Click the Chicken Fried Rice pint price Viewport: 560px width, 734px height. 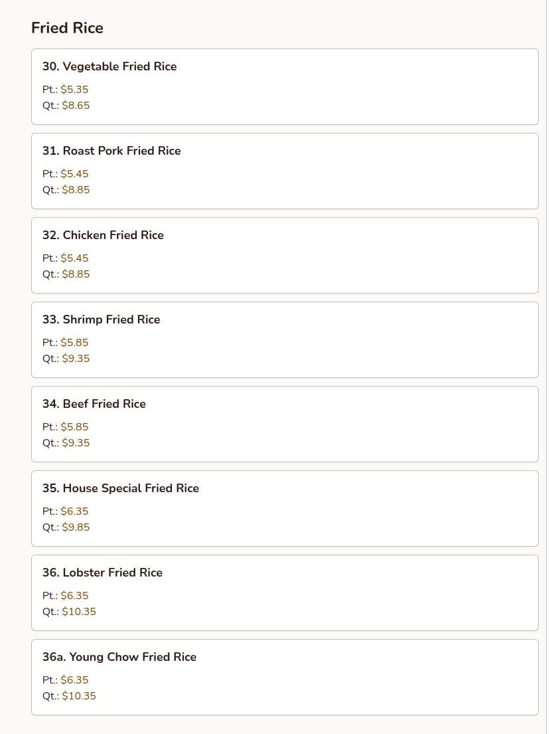click(x=74, y=258)
